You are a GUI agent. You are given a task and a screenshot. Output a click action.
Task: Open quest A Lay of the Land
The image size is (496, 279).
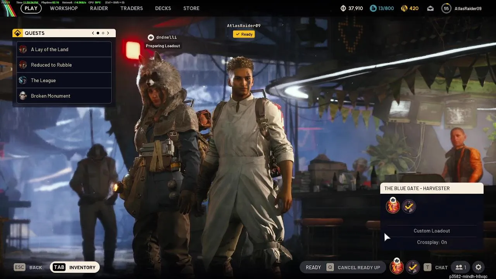pos(64,49)
